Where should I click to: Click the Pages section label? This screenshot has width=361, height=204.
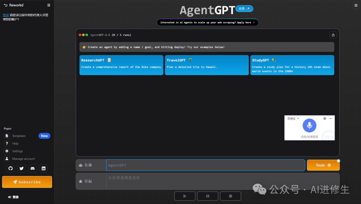click(8, 128)
